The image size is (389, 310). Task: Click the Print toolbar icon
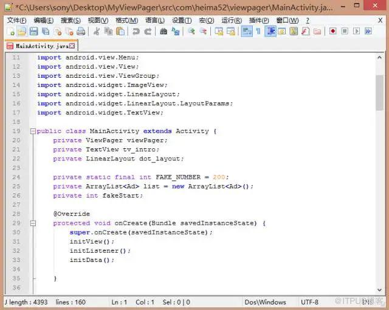(x=81, y=32)
